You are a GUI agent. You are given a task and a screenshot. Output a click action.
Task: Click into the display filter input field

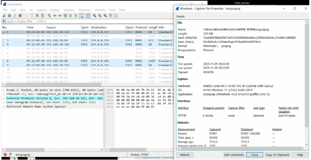[x=89, y=21]
